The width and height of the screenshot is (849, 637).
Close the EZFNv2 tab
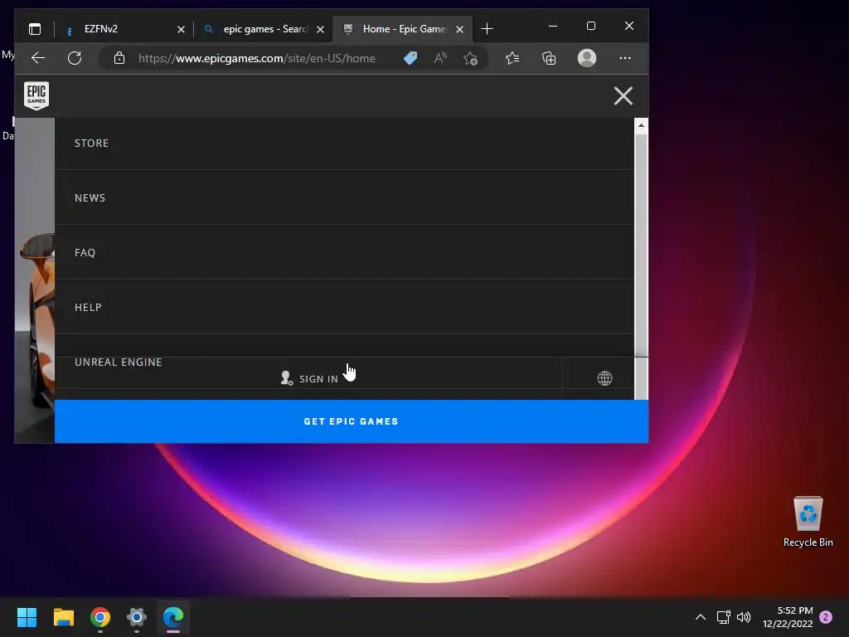[x=181, y=29]
